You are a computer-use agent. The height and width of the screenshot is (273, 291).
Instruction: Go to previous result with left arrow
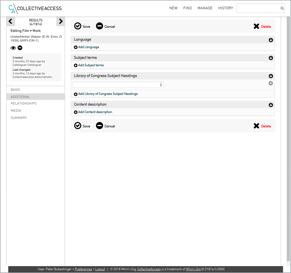[x=10, y=21]
